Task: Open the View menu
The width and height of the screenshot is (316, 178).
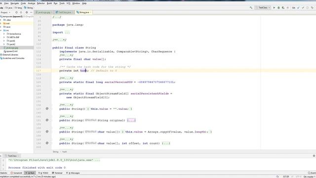Action: point(6,3)
